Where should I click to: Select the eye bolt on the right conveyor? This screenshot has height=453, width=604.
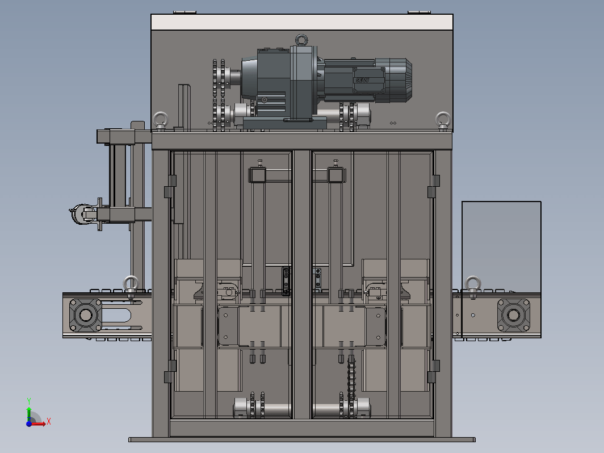tap(473, 286)
